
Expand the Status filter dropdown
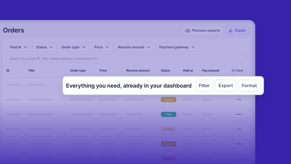pyautogui.click(x=44, y=47)
